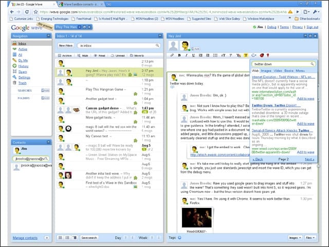Open the Spam folder

tap(23, 72)
